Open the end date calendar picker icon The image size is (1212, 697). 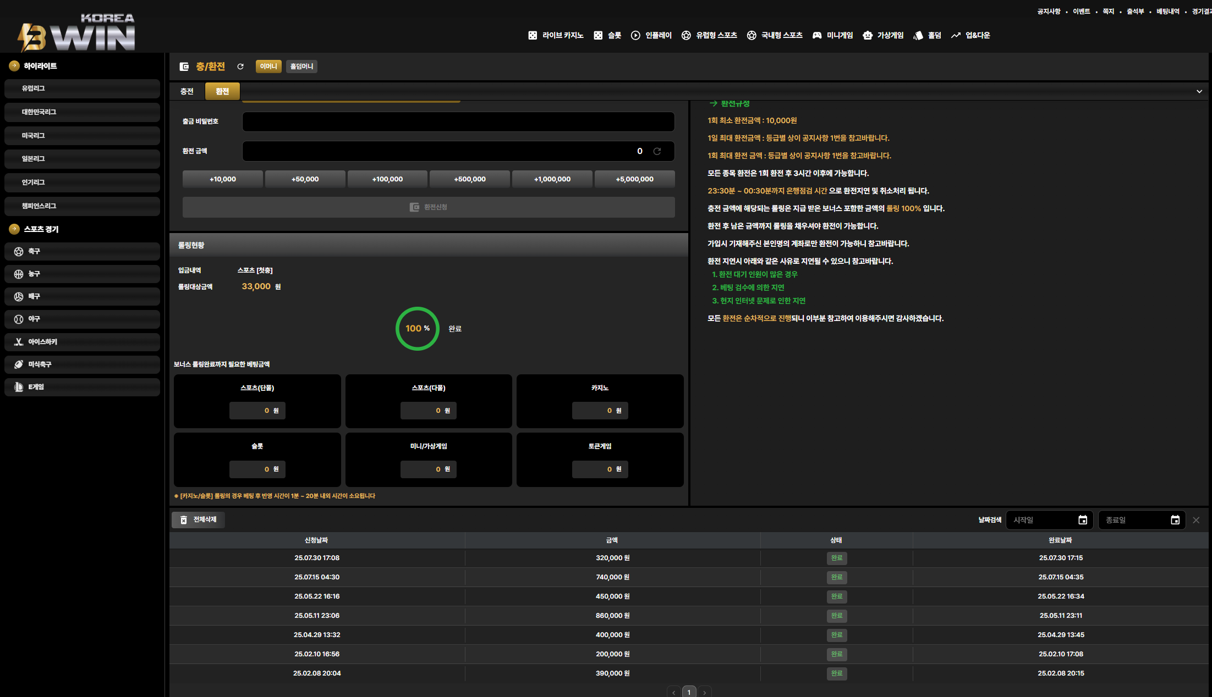[x=1175, y=520]
